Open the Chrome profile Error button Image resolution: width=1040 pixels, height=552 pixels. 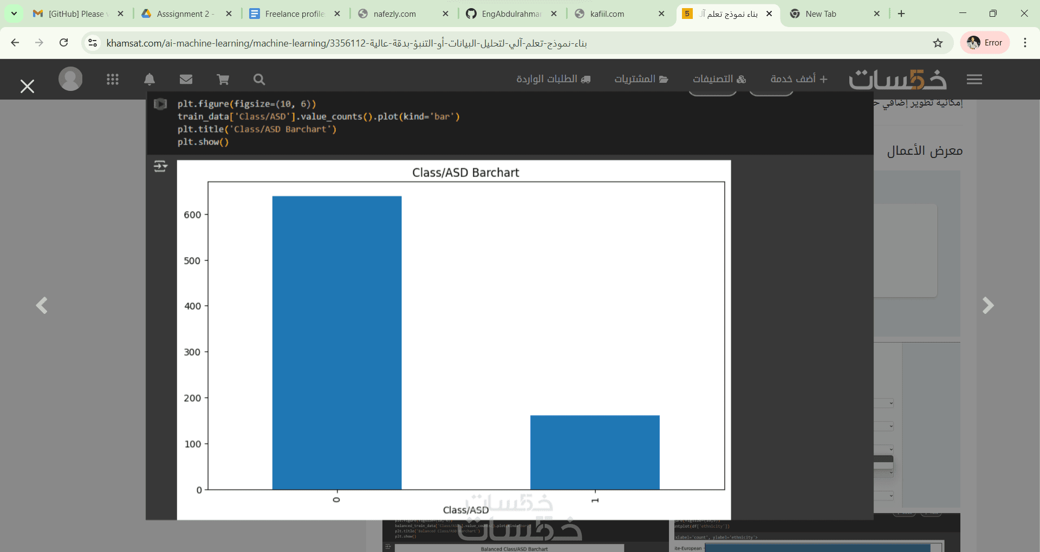985,43
